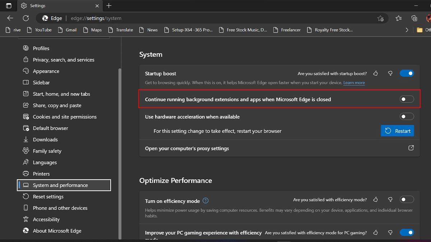Open the Favorites list icon

pyautogui.click(x=399, y=18)
